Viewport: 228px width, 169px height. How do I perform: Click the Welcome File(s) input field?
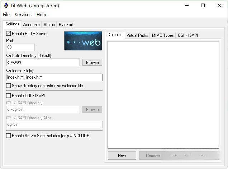(x=54, y=78)
